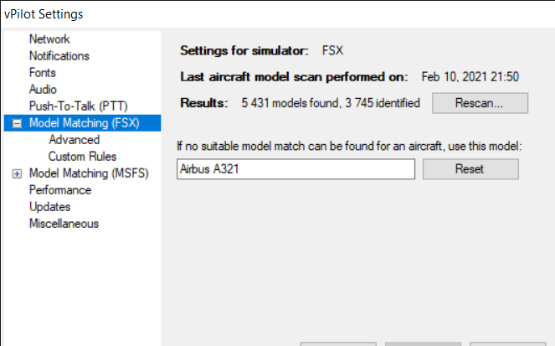Select the Model Matching (MSFS) entry
555x346 pixels.
tap(86, 173)
